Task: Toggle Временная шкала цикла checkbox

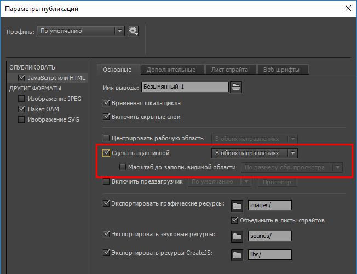Action: pos(106,103)
